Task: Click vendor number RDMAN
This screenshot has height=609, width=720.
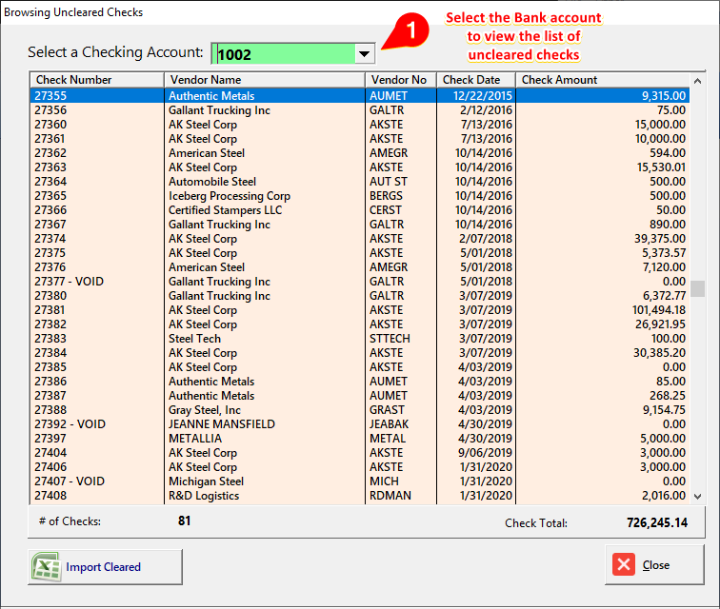Action: click(x=390, y=496)
